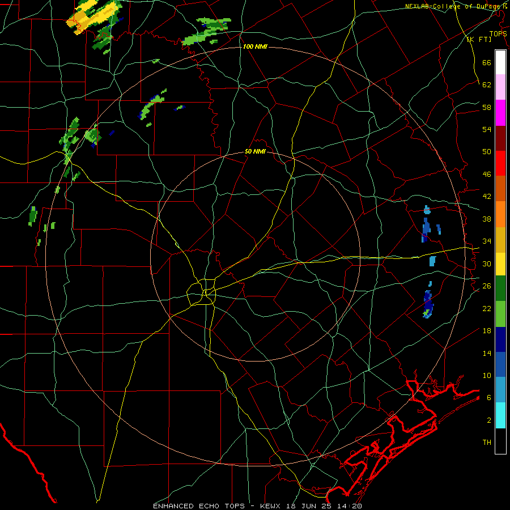Screen dimensions: 510x510
Task: Select the dark green legend swatch
Action: (x=500, y=288)
